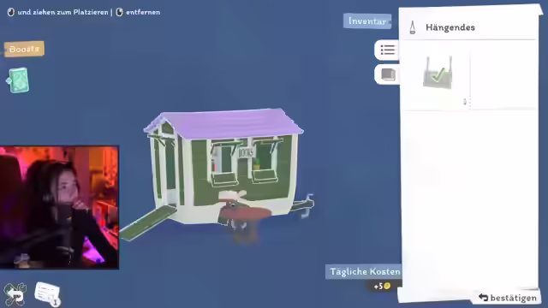Click the "entfernen" hint text
Screen dimensions: 548x308
coord(143,12)
